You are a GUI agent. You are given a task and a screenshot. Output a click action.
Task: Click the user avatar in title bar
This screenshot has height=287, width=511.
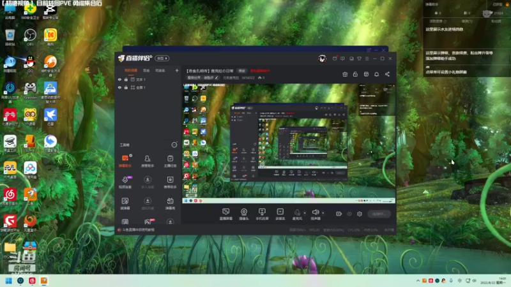323,59
